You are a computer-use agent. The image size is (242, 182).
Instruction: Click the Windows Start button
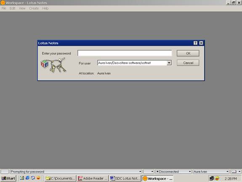coord(8,178)
